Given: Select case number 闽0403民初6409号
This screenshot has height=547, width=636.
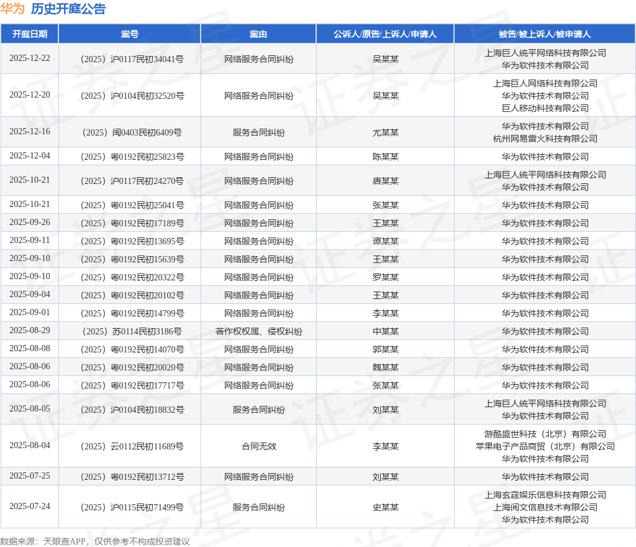Looking at the screenshot, I should point(132,132).
